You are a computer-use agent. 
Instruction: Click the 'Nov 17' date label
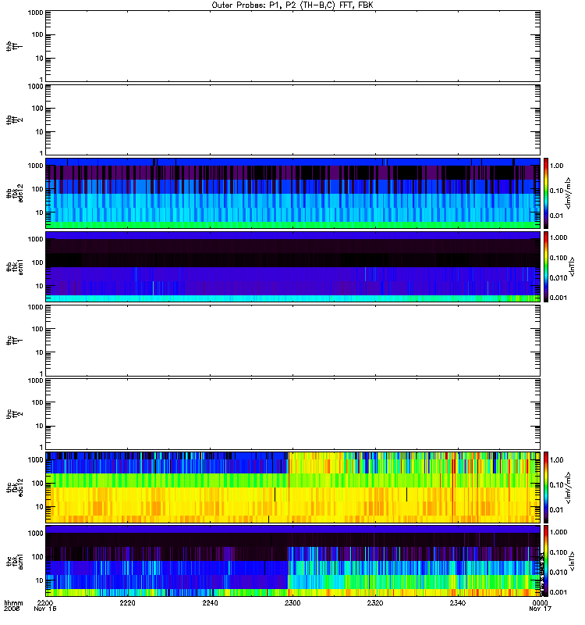pyautogui.click(x=540, y=609)
